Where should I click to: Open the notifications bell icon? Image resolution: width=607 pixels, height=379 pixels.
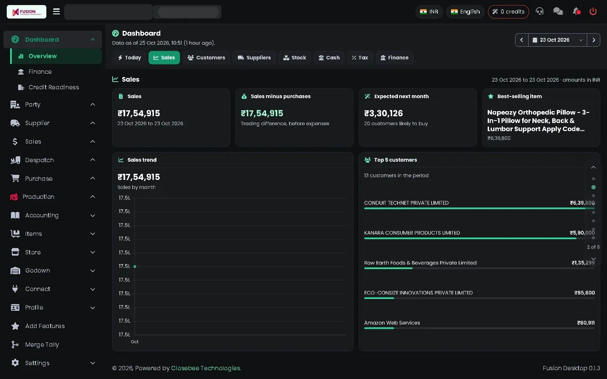577,11
